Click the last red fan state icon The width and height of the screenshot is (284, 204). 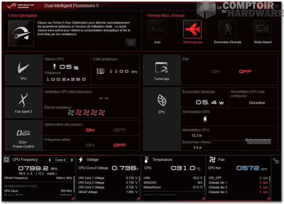click(102, 113)
